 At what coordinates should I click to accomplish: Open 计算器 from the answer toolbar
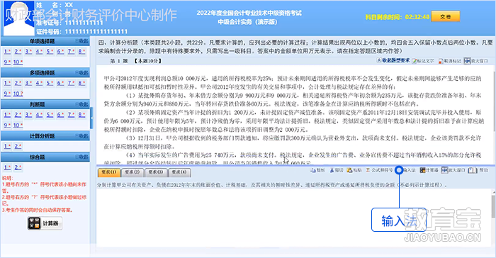(x=429, y=170)
